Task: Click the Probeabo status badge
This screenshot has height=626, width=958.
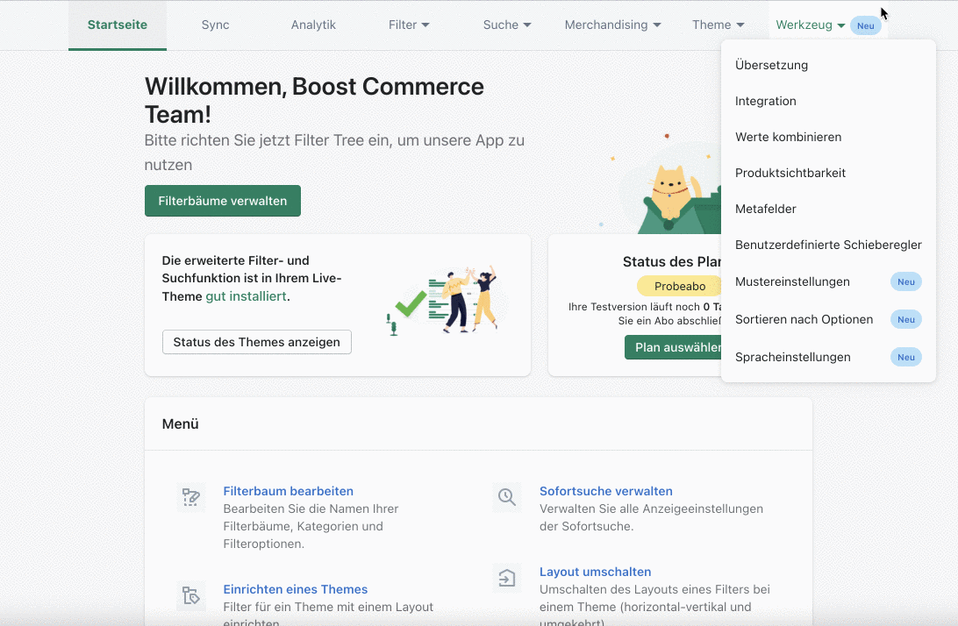Action: click(679, 286)
